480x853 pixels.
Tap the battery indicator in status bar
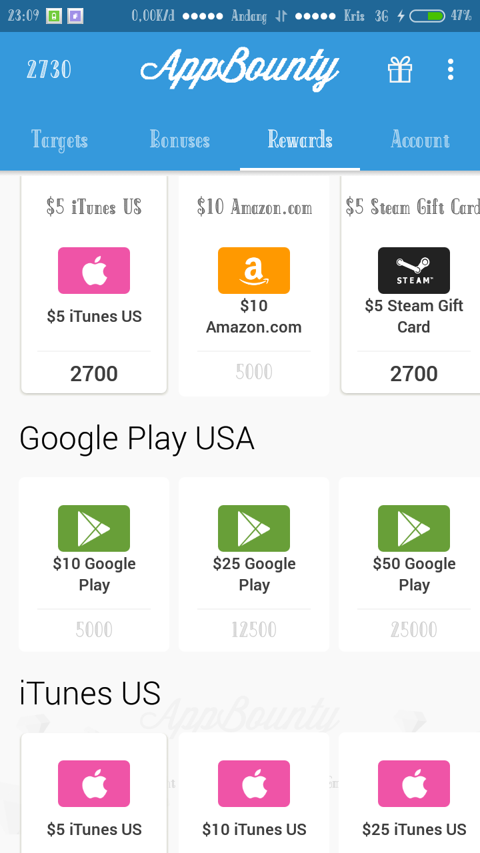(427, 15)
